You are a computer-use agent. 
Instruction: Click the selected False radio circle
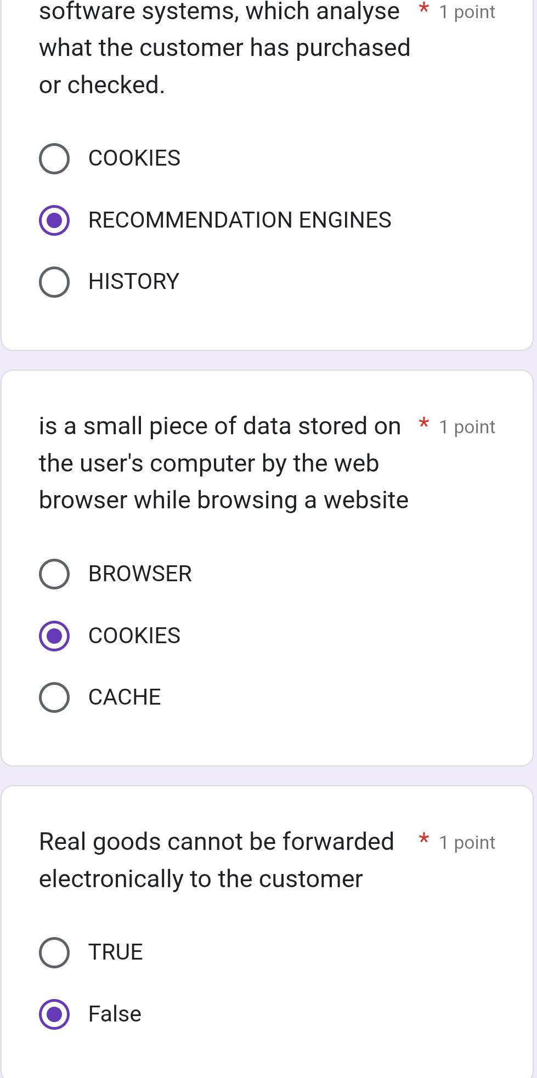54,1014
